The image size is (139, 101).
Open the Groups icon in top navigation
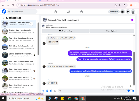[x=81, y=12]
